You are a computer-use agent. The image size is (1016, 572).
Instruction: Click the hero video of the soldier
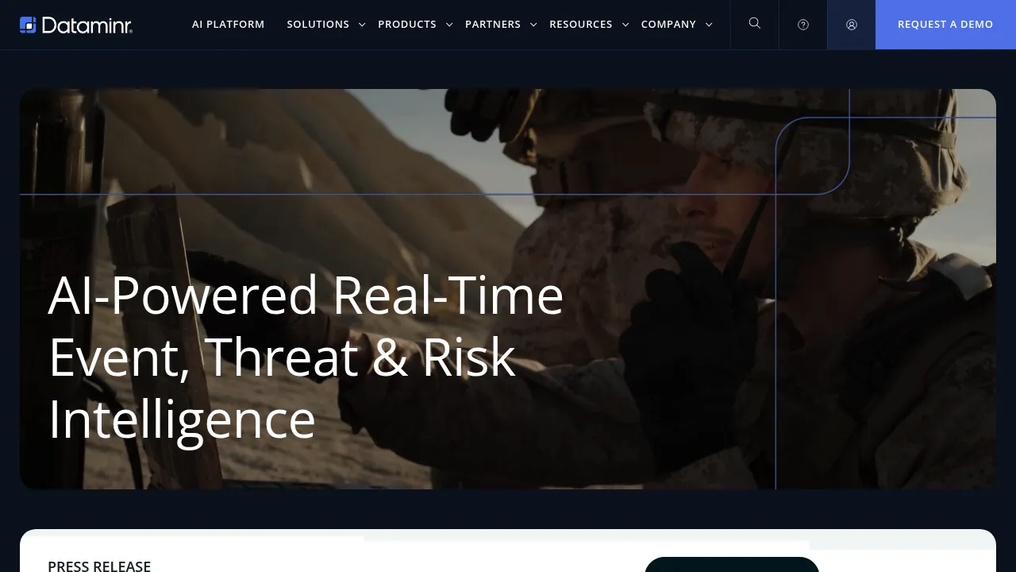(x=508, y=289)
